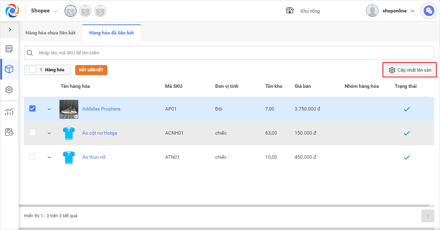Select the product box icon in sidebar

9,69
